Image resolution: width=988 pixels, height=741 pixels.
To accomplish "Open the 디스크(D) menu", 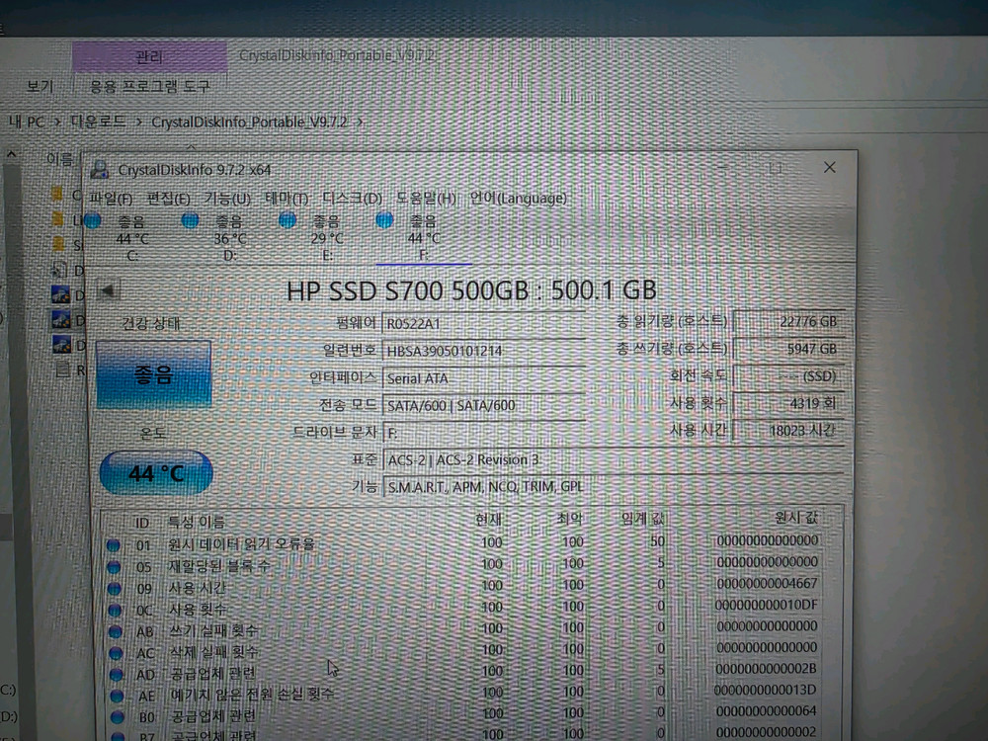I will coord(353,199).
